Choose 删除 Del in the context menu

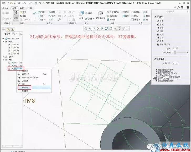(34, 84)
